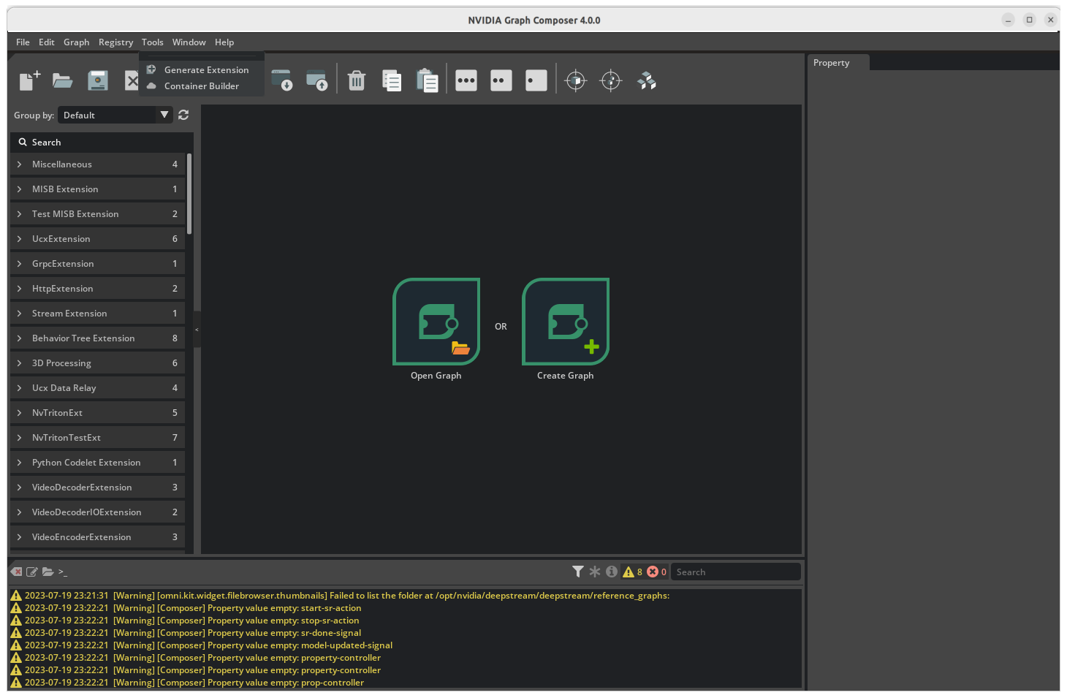Screen dimensions: 1067x698
Task: Click the component list vertical scrollbar
Action: (x=189, y=194)
